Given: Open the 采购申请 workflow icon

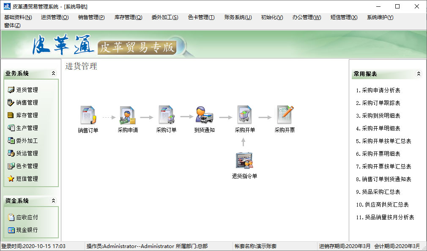Looking at the screenshot, I should [127, 115].
